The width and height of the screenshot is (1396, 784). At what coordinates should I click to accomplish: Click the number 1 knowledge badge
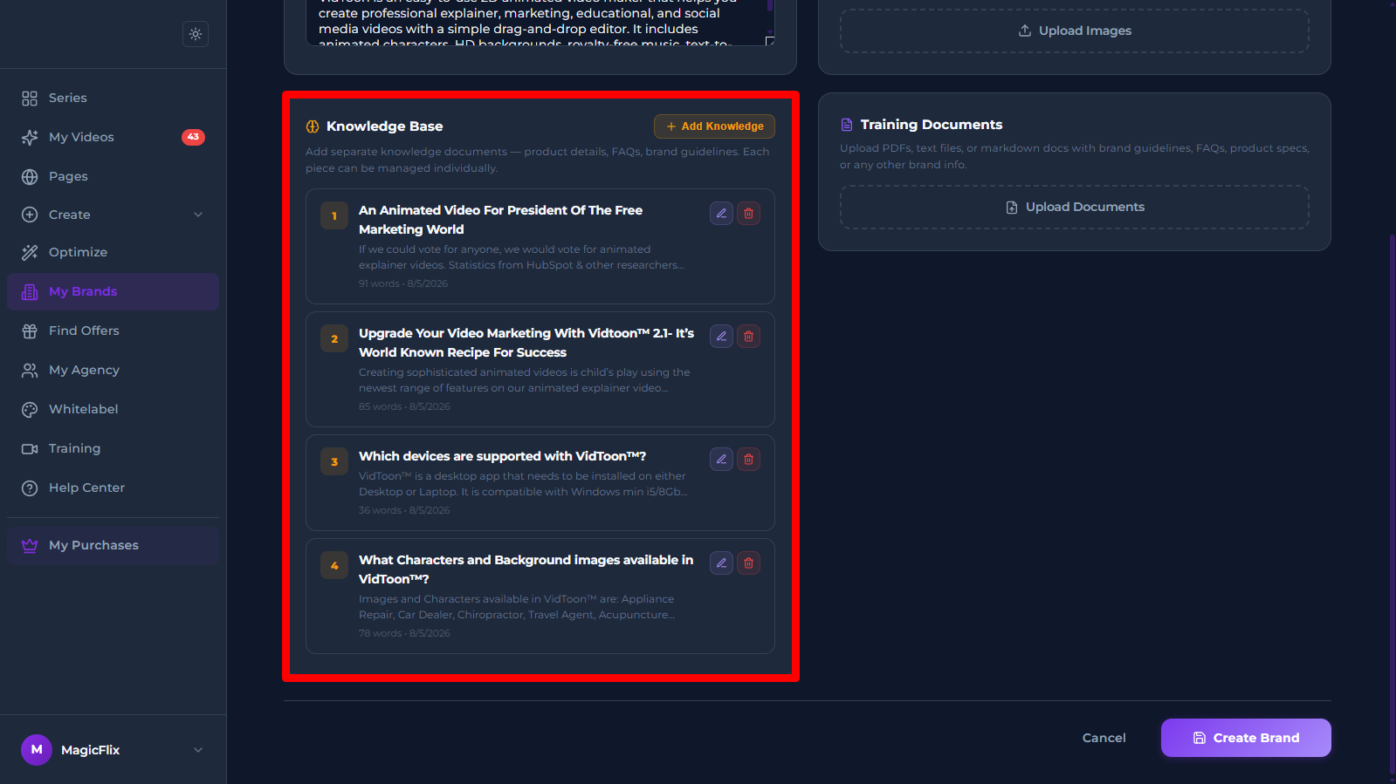(334, 216)
